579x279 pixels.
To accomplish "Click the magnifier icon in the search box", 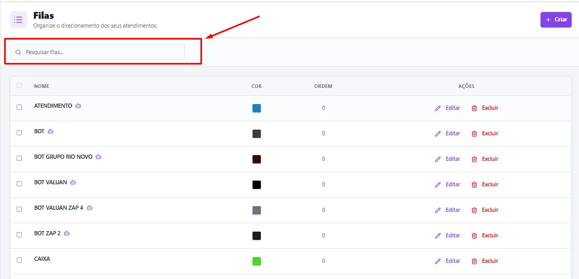I will [x=18, y=52].
